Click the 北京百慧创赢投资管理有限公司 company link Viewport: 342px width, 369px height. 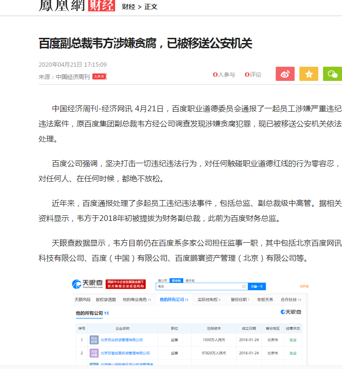click(125, 353)
